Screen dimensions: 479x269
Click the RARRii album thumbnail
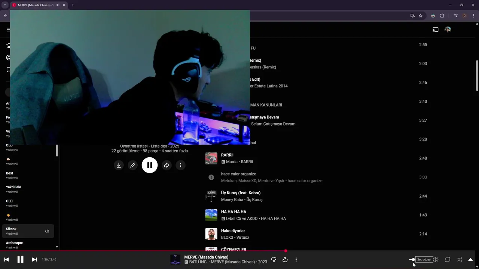211,158
